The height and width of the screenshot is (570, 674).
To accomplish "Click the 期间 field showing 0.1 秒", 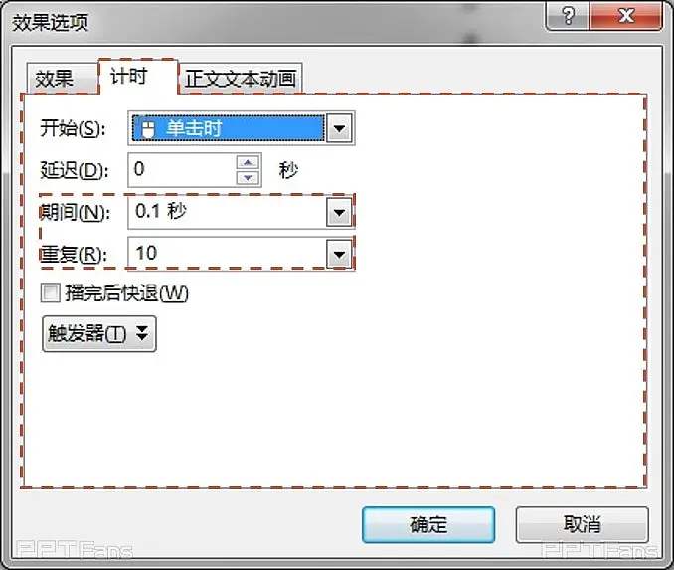I will point(227,212).
